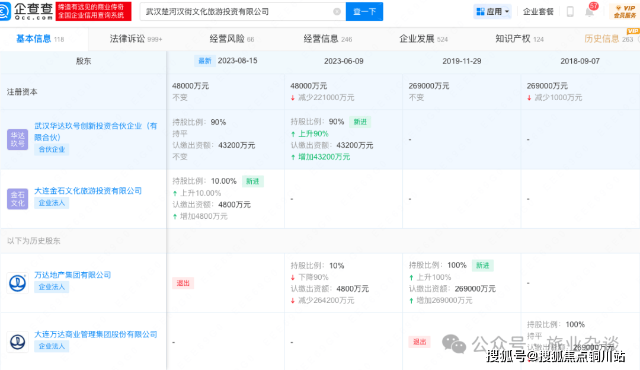Click 退出 badge in 万达地产集团 row
This screenshot has height=370, width=640.
coord(183,283)
